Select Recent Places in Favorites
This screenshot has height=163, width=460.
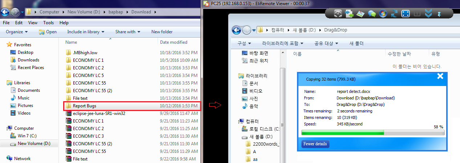point(27,68)
